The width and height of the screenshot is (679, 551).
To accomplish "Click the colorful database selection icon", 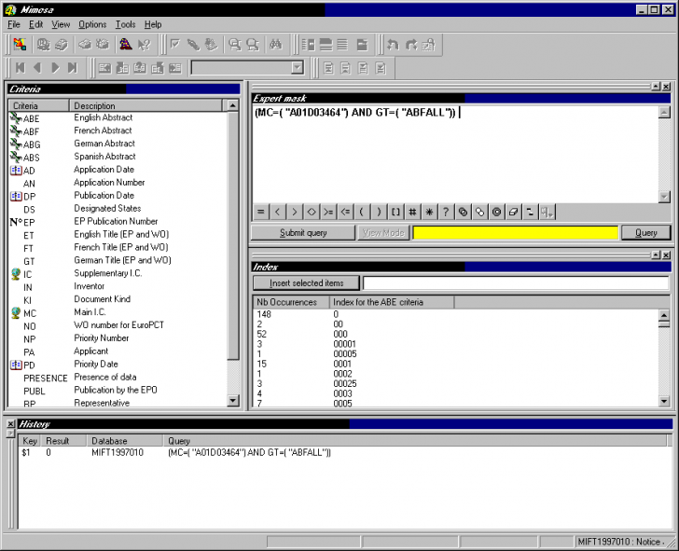I will [20, 45].
